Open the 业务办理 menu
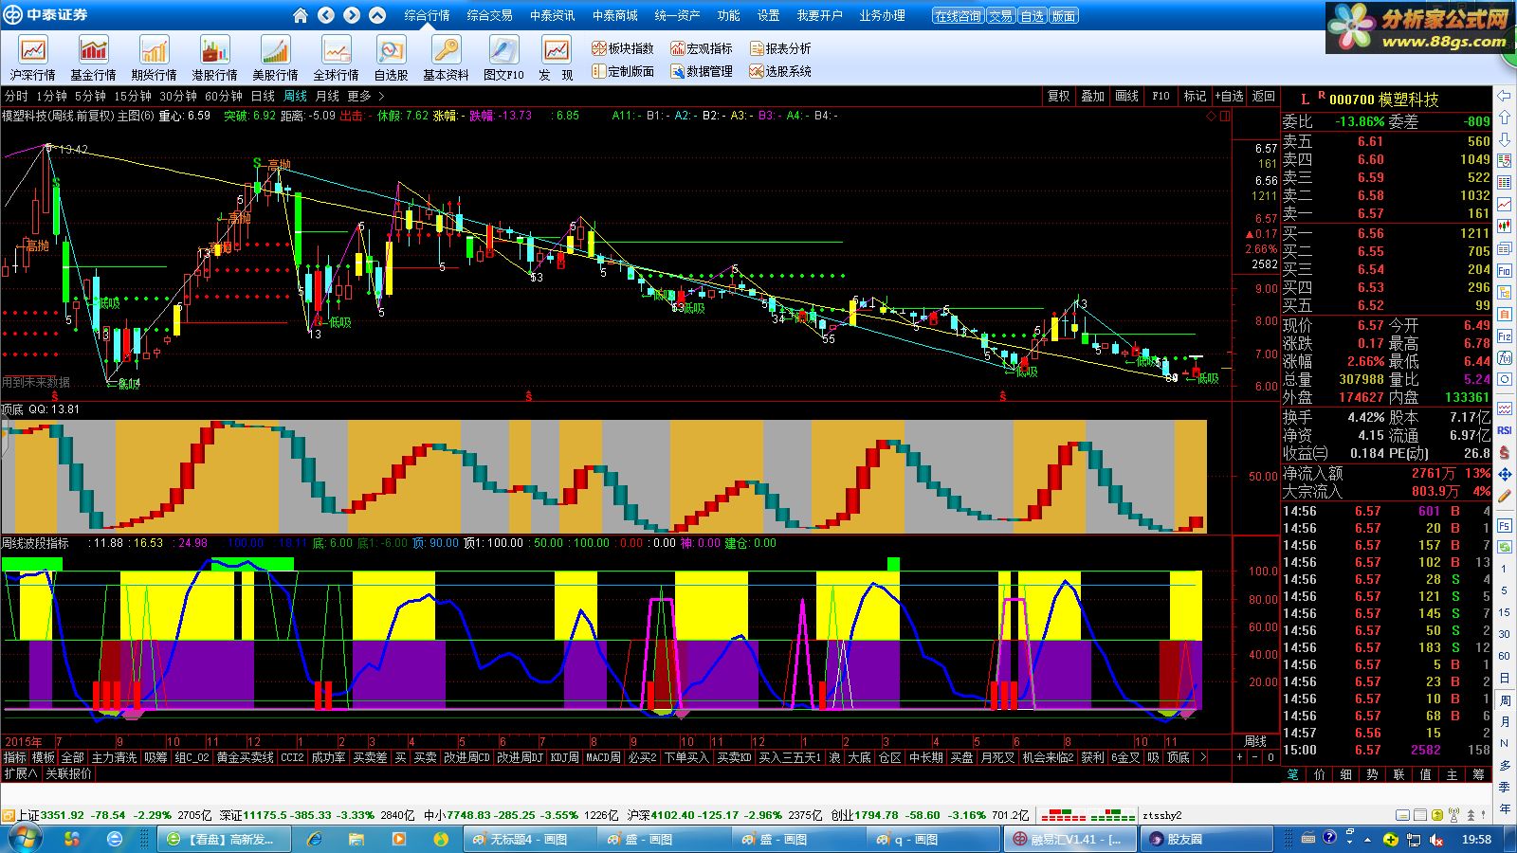This screenshot has width=1517, height=853. tap(883, 15)
